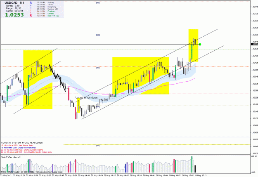Click the 23 May 16:57 time axis label
258x177 pixels.
(175, 175)
